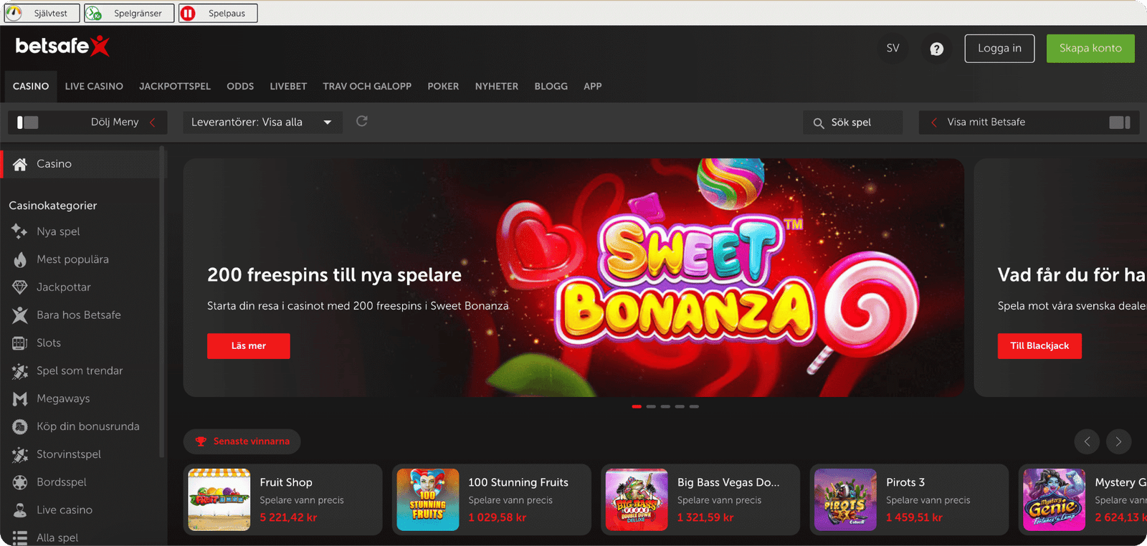Click the 5 221,42 kr win amount
Viewport: 1147px width, 546px height.
288,517
